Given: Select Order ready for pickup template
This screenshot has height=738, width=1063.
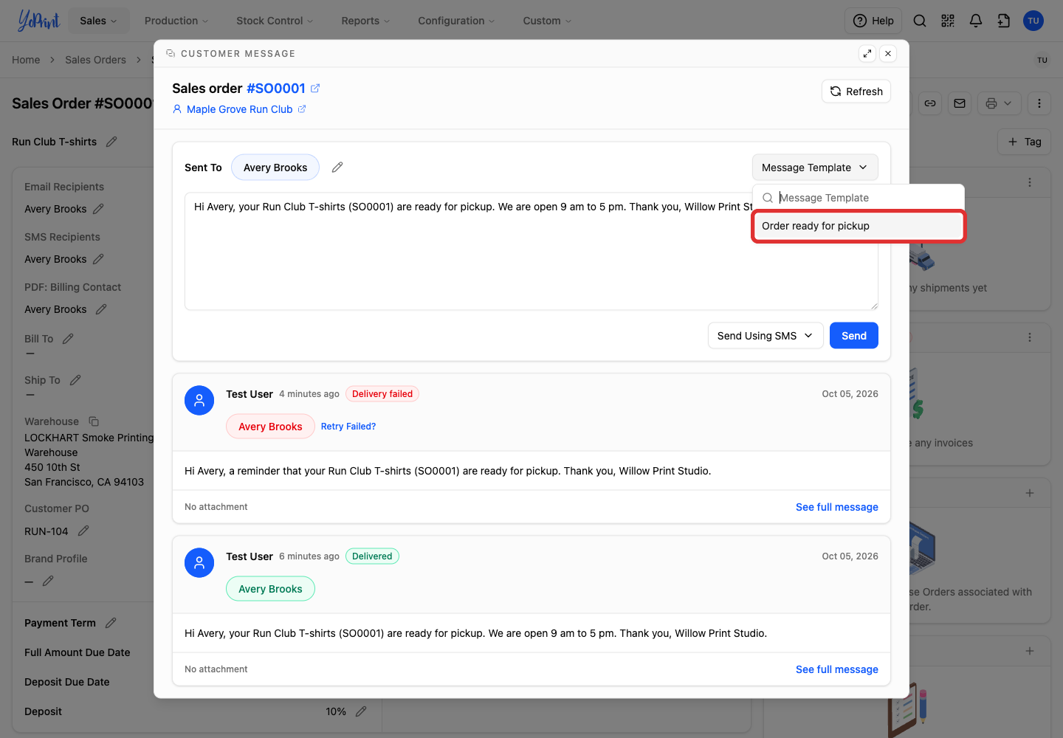Looking at the screenshot, I should coord(859,226).
